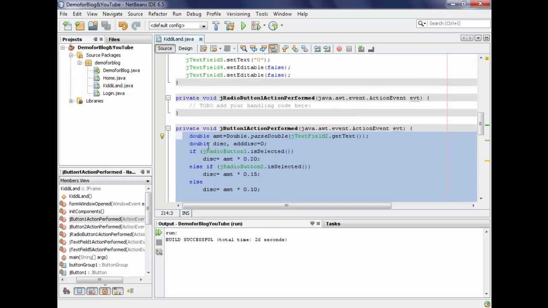This screenshot has width=548, height=308.
Task: Click the Stop Macro Recording square icon
Action: click(349, 49)
